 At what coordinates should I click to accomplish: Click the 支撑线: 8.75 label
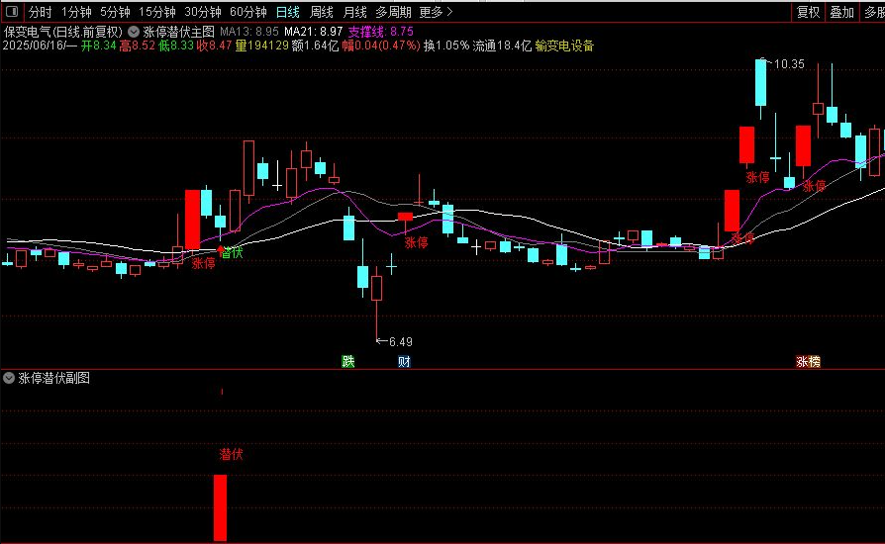click(380, 32)
